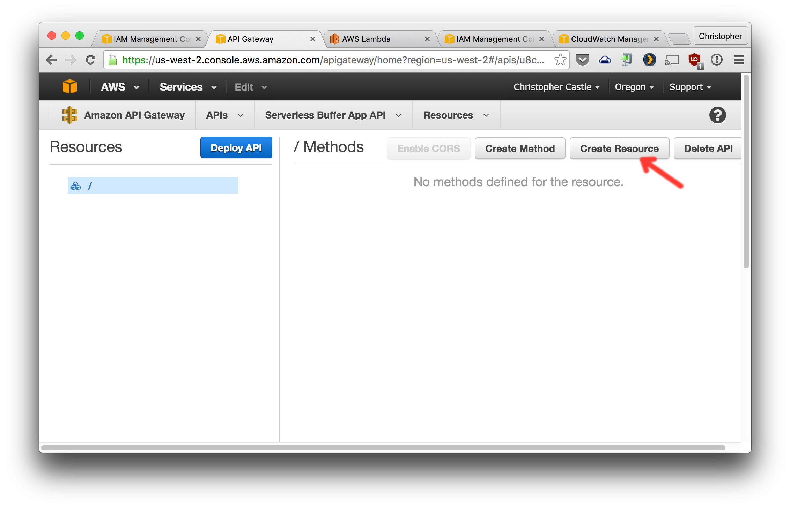Click the AWS orange cube logo
790x508 pixels.
69,86
